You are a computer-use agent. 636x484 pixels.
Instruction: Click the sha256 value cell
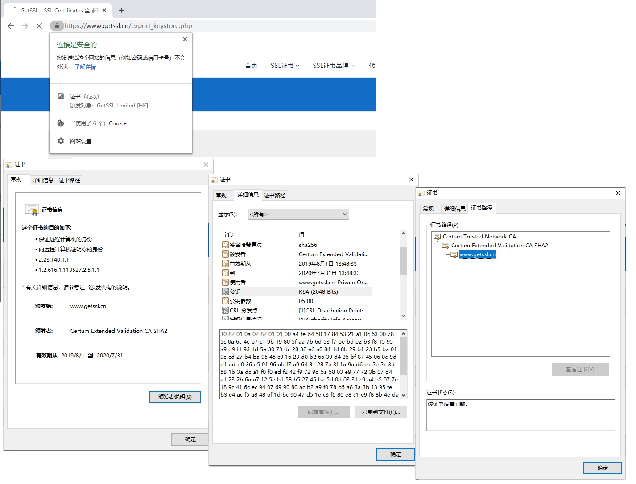click(x=308, y=245)
